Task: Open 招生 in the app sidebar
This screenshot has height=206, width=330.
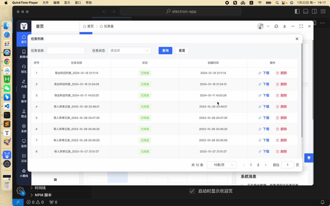Action: point(24,69)
